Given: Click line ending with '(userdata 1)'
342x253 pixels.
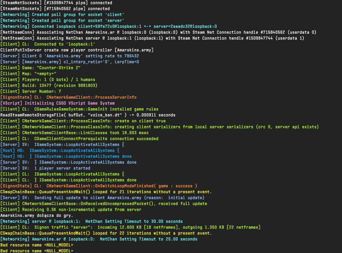Looking at the screenshot, I should tap(152, 38).
